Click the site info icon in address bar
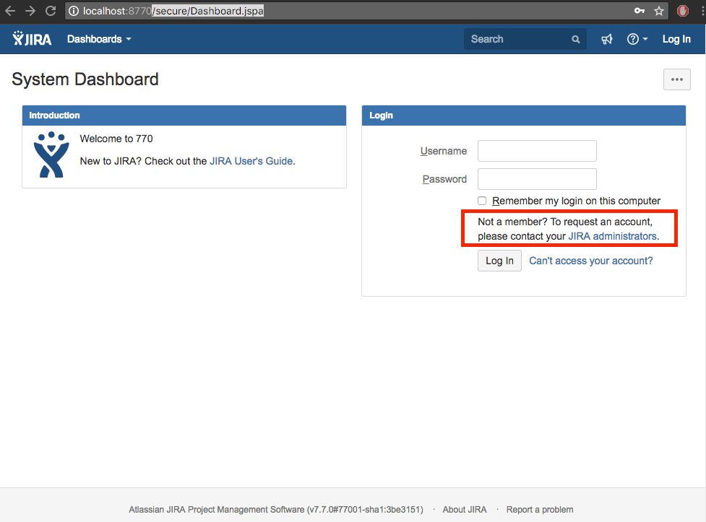 click(x=74, y=11)
